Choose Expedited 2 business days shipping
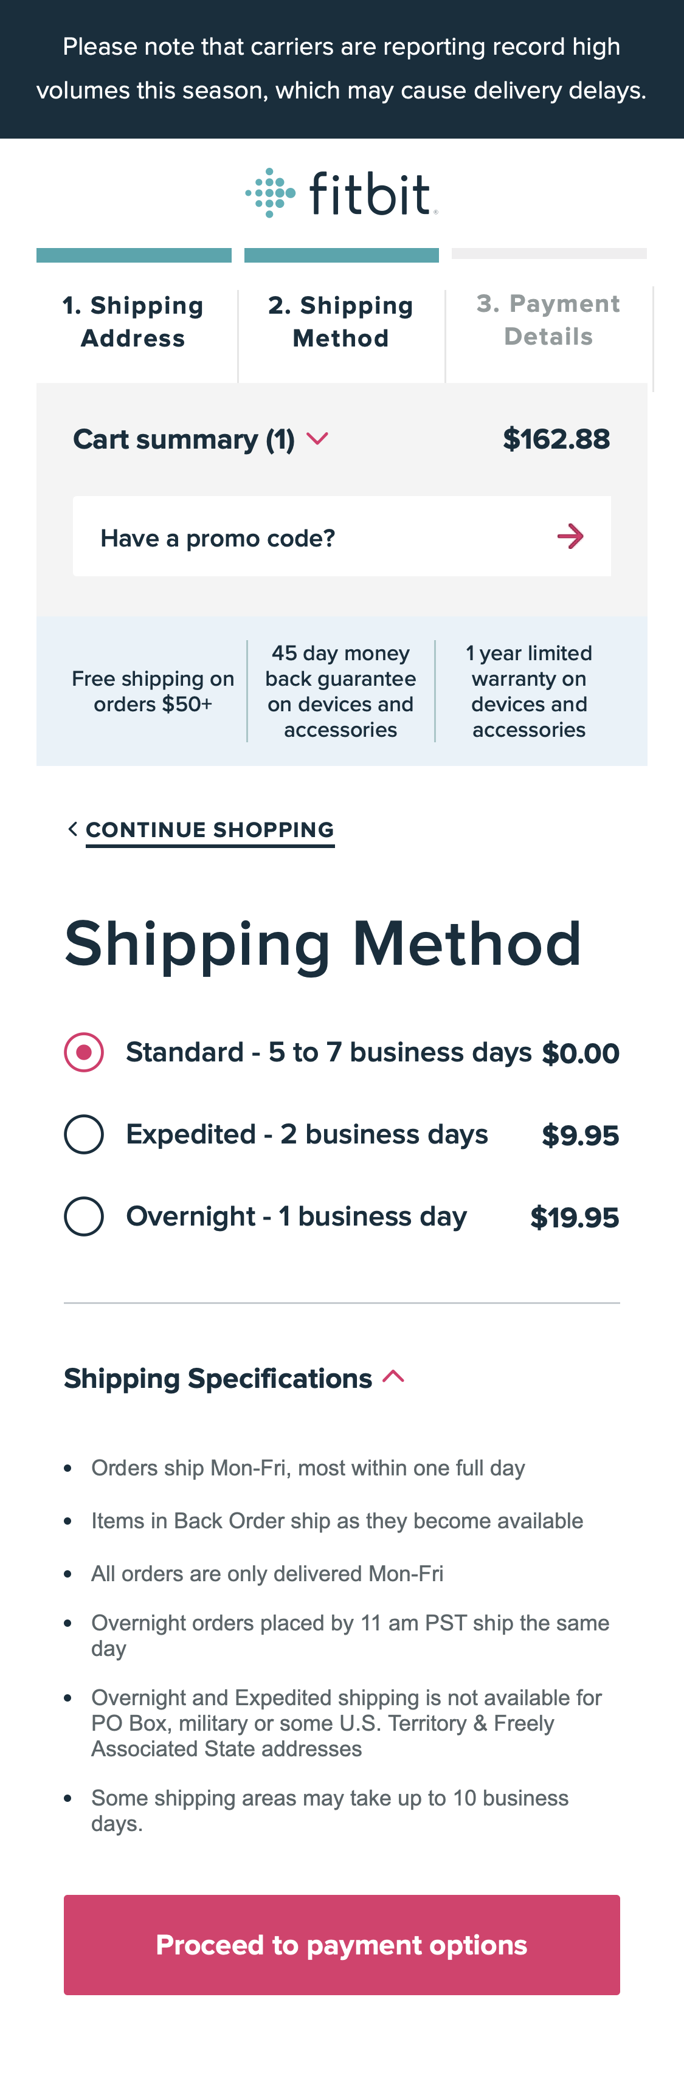The height and width of the screenshot is (2073, 684). click(x=84, y=1134)
